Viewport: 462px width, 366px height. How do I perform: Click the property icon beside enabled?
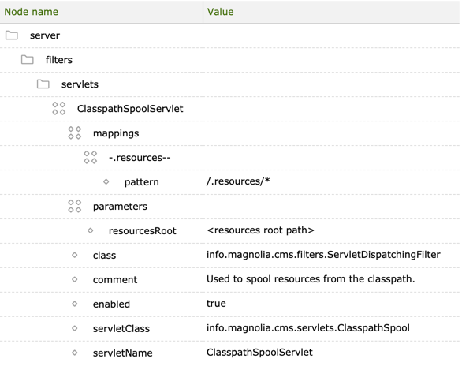point(75,304)
